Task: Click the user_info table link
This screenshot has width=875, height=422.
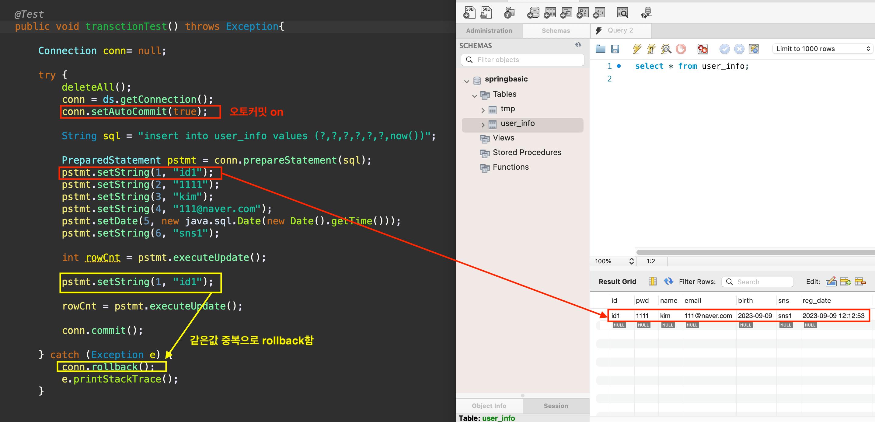Action: click(498, 418)
